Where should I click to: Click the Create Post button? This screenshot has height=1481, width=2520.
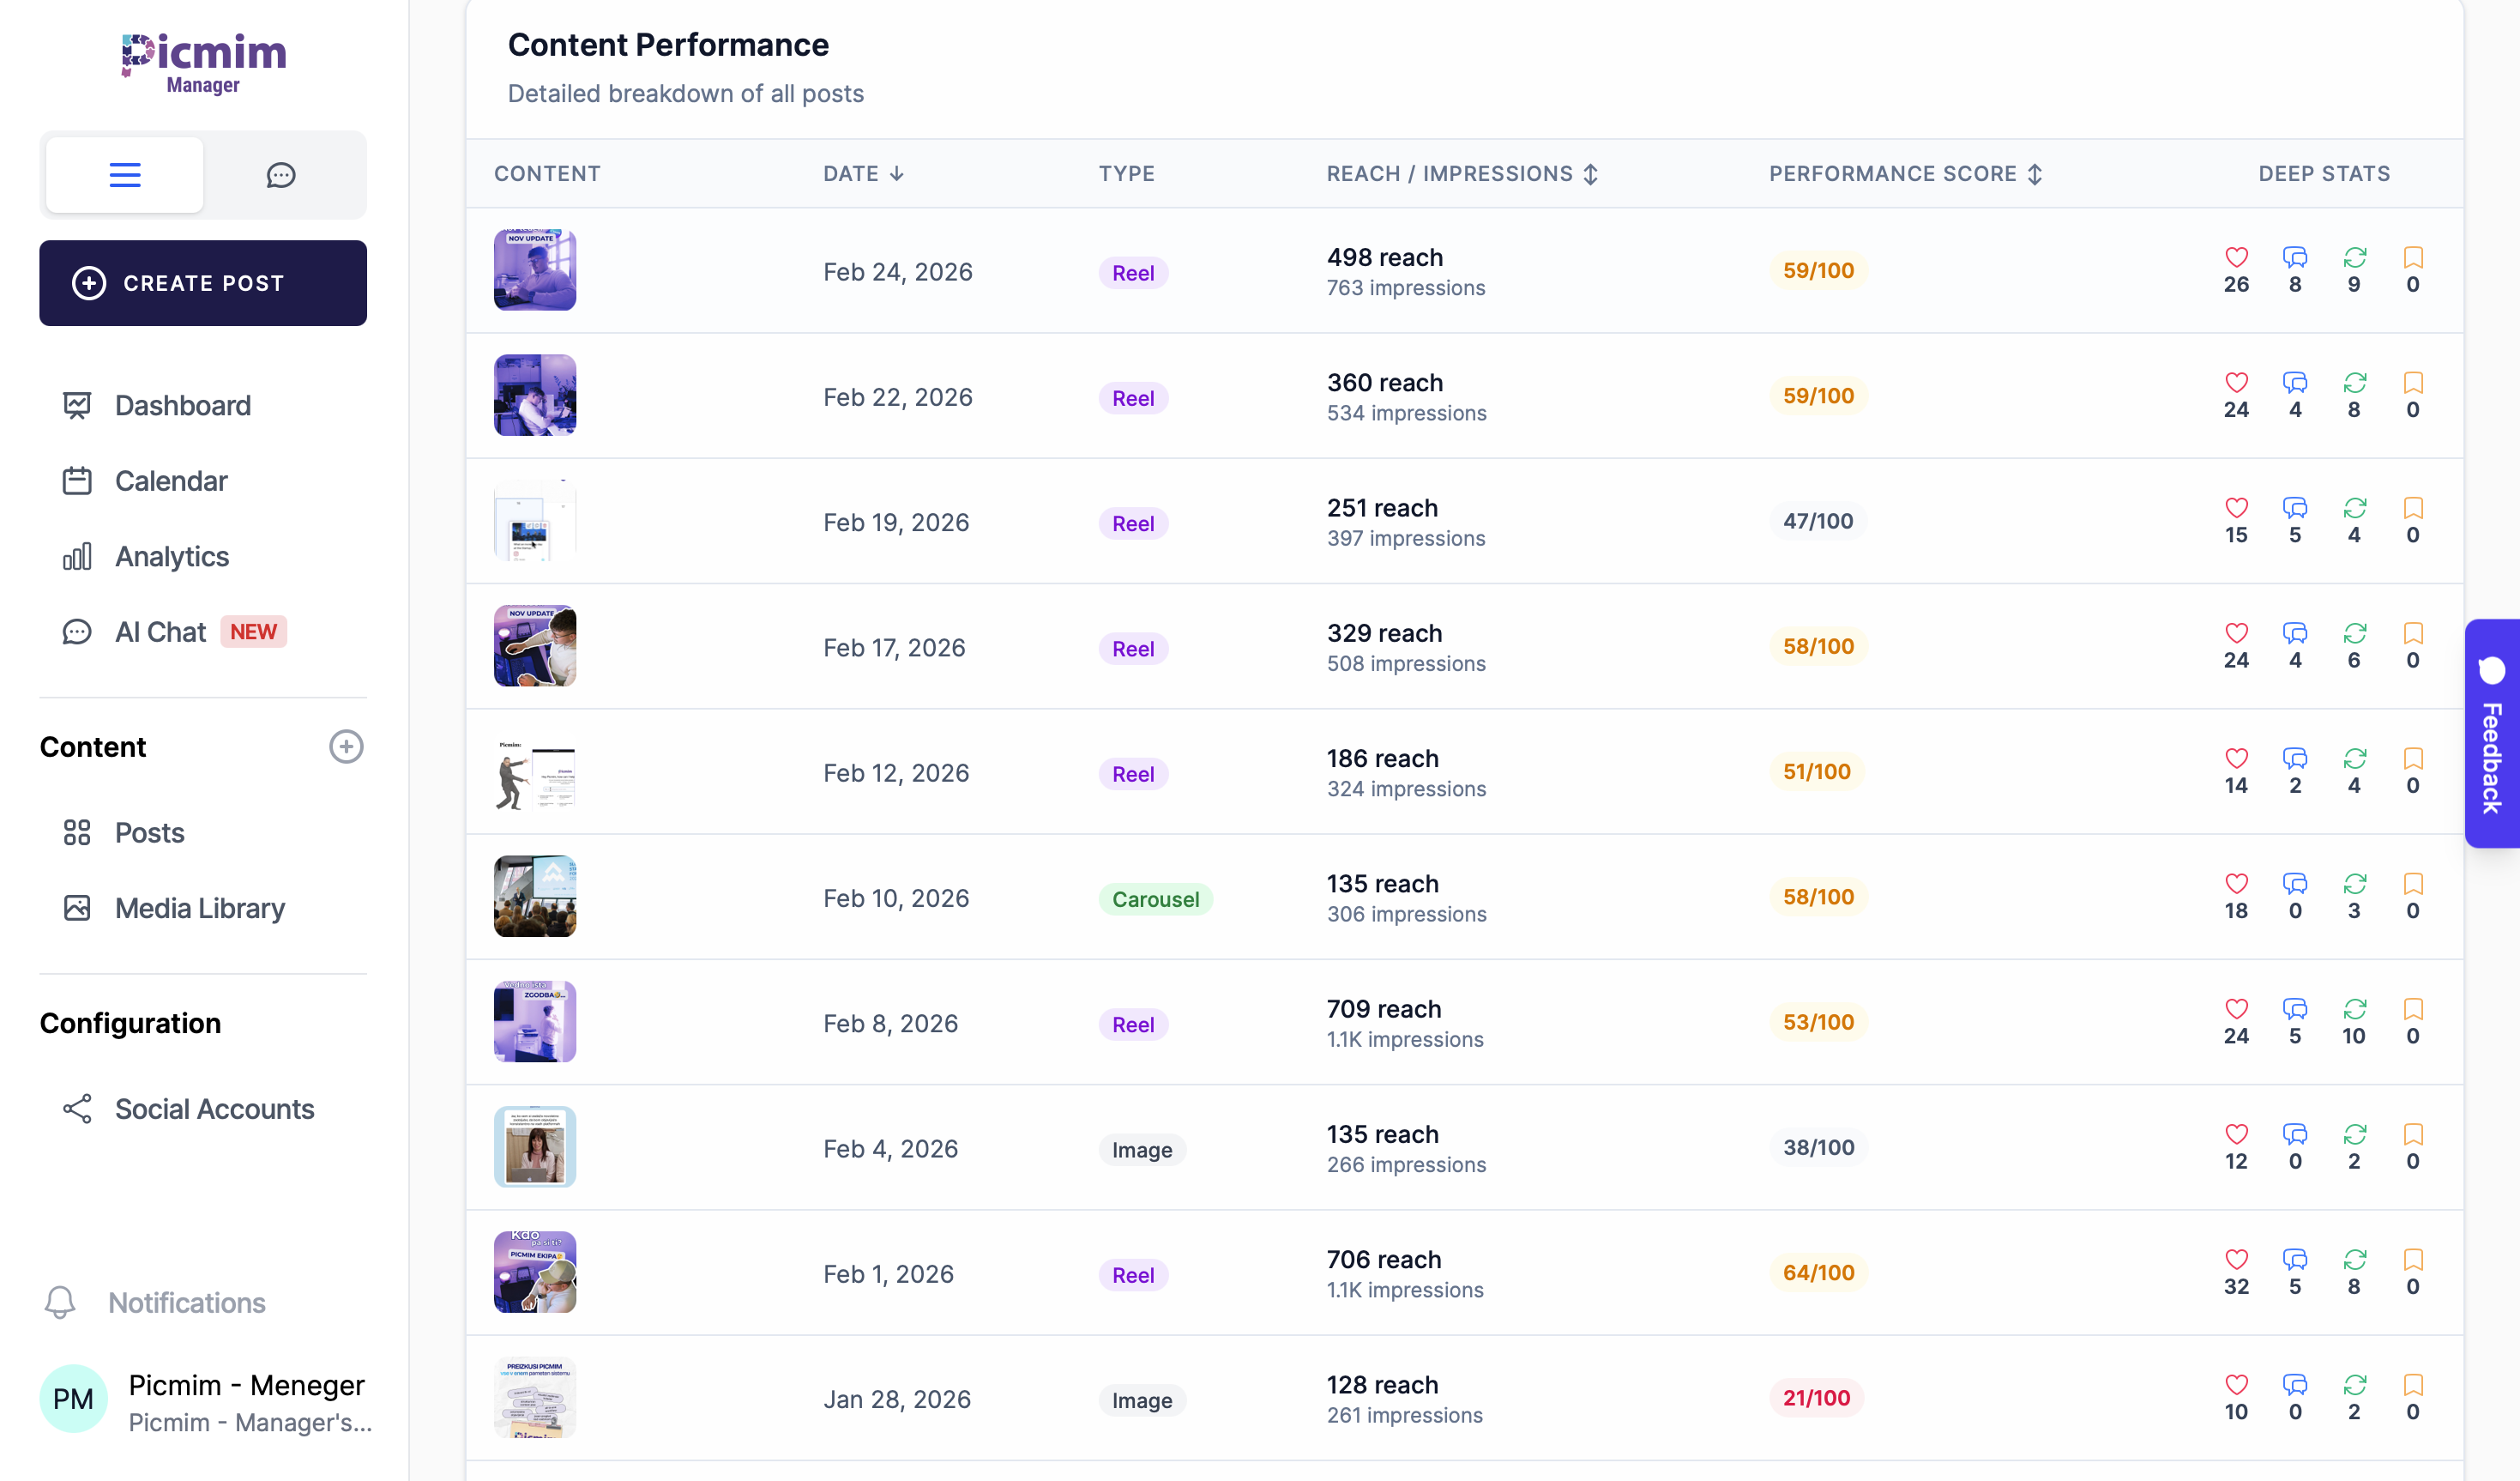(x=203, y=283)
